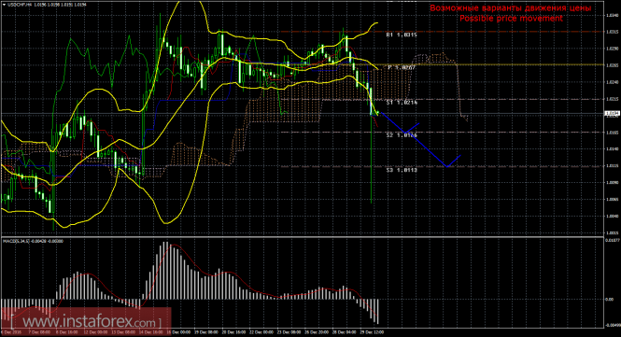Select the long green candle wick at 29 Dec
The width and height of the screenshot is (621, 337).
point(371,159)
